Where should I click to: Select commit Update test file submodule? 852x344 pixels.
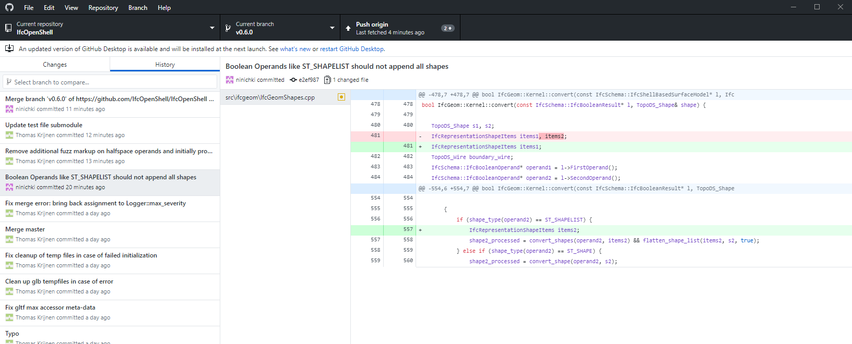(110, 130)
